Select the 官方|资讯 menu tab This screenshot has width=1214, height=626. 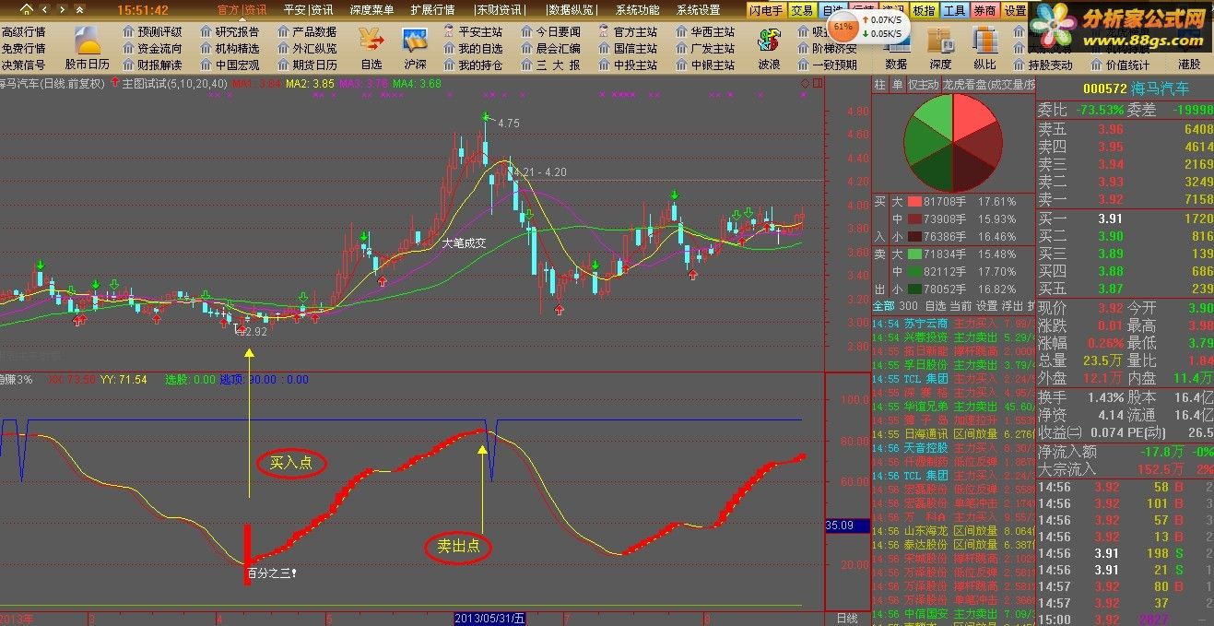242,10
